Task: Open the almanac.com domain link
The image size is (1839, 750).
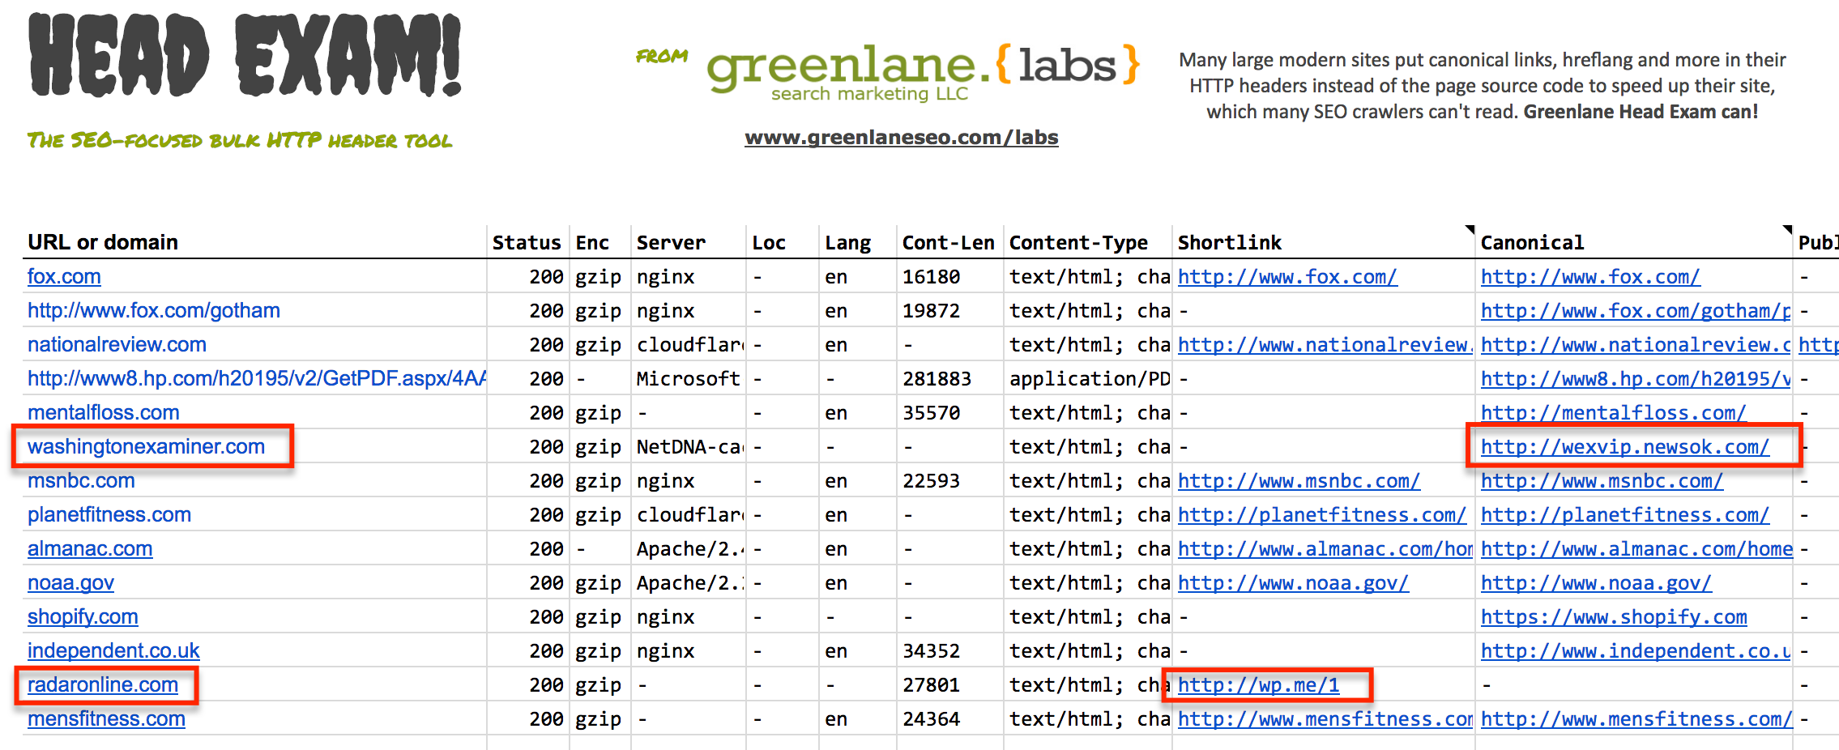Action: [90, 549]
